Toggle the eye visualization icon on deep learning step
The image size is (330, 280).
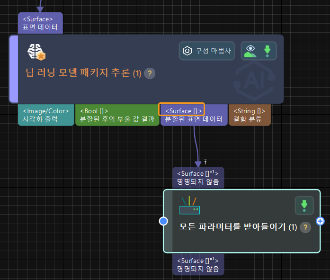coord(250,51)
